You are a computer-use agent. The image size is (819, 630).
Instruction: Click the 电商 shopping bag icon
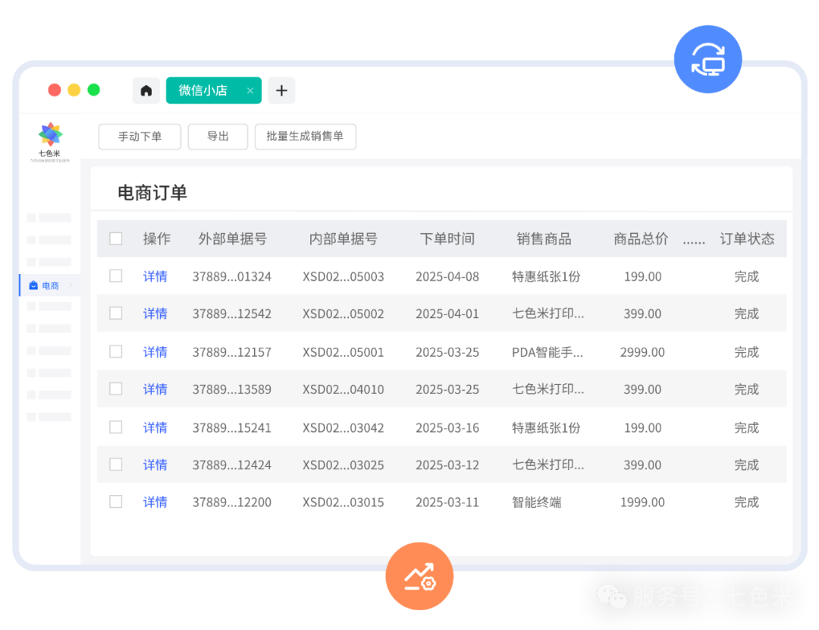33,285
